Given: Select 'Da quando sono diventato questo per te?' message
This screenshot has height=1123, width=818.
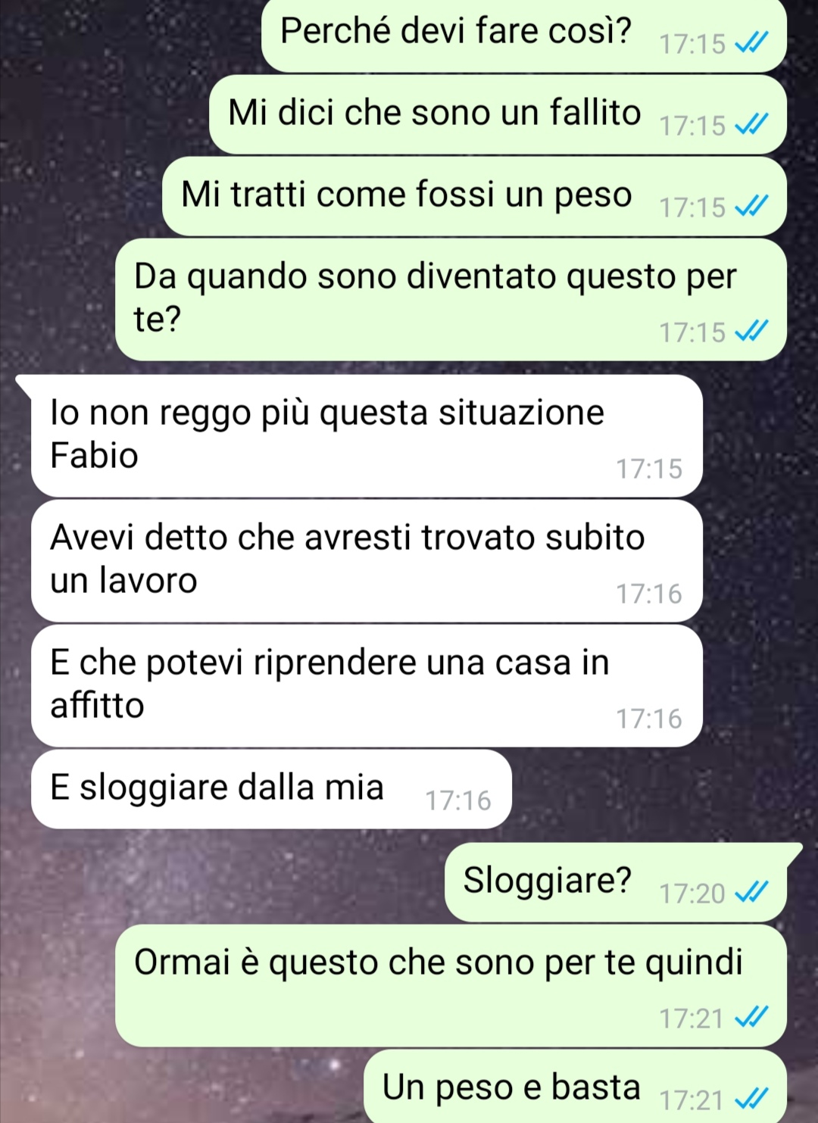Looking at the screenshot, I should pos(451,299).
